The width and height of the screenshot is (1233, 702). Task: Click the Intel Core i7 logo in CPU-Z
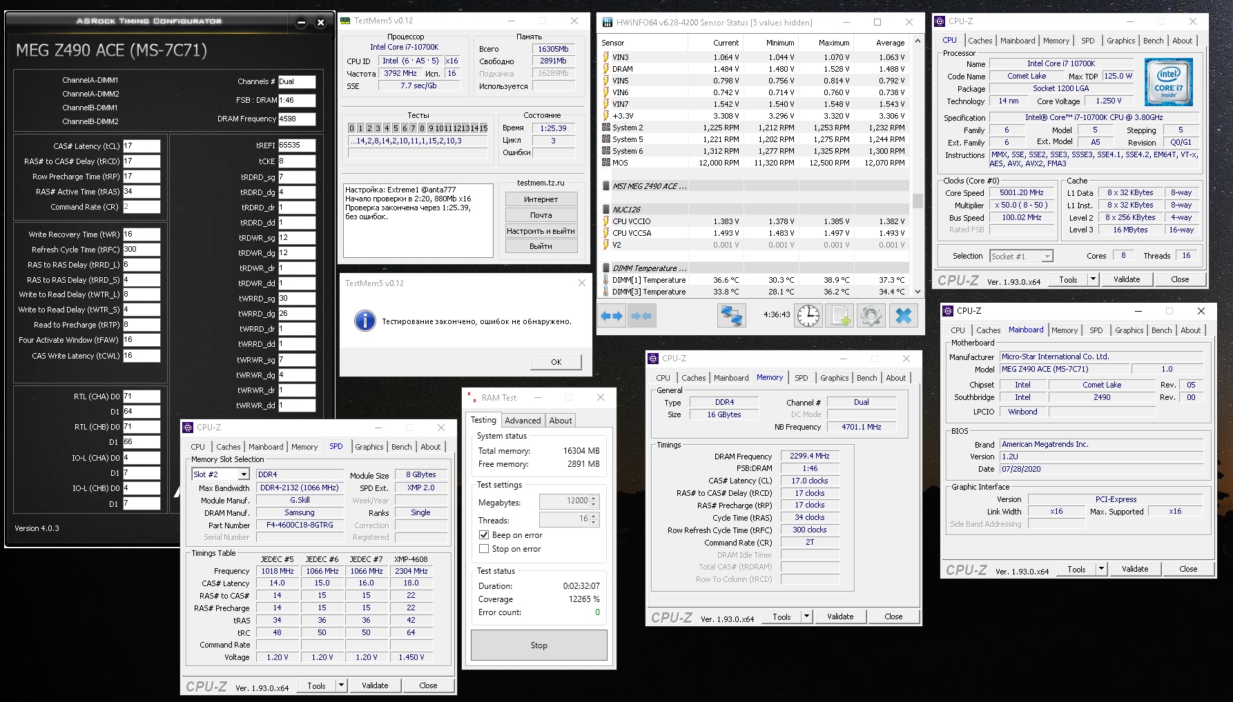(x=1168, y=82)
